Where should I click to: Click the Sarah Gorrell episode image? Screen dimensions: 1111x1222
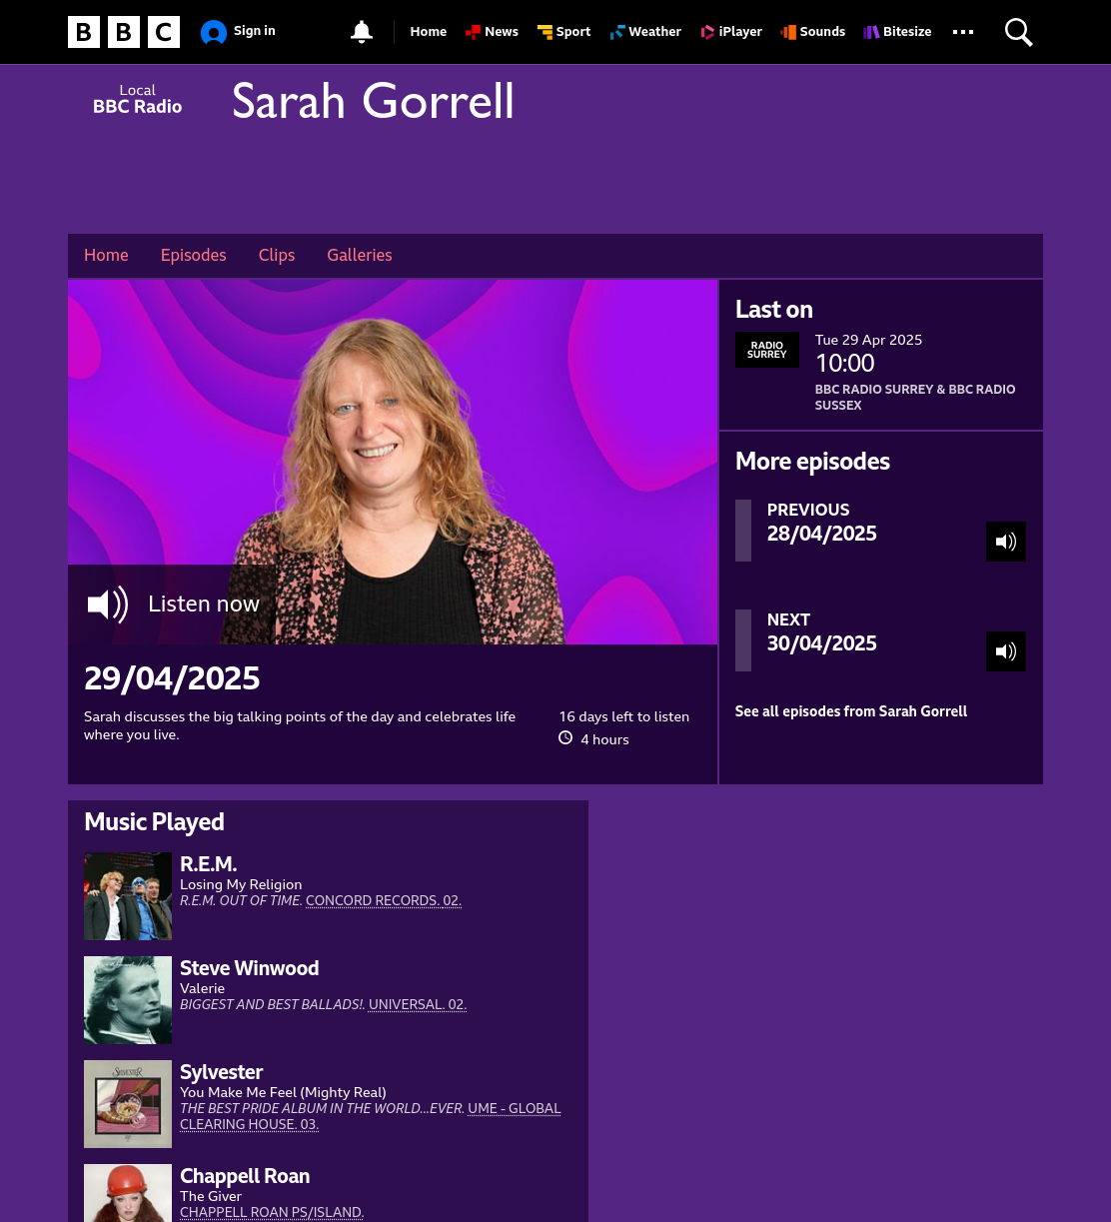[393, 462]
